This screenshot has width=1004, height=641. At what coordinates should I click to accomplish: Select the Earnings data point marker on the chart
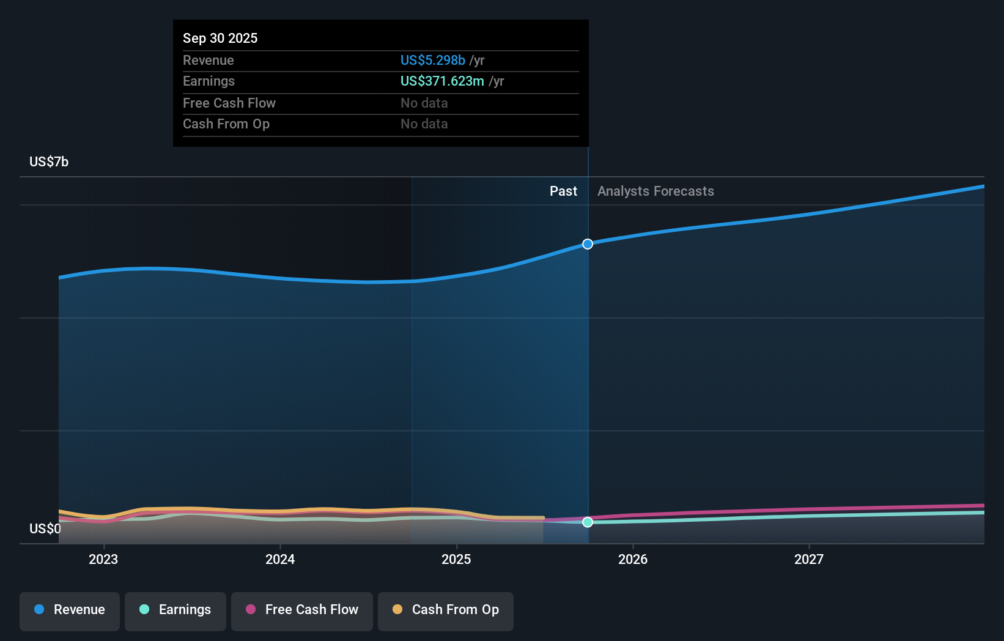(588, 522)
